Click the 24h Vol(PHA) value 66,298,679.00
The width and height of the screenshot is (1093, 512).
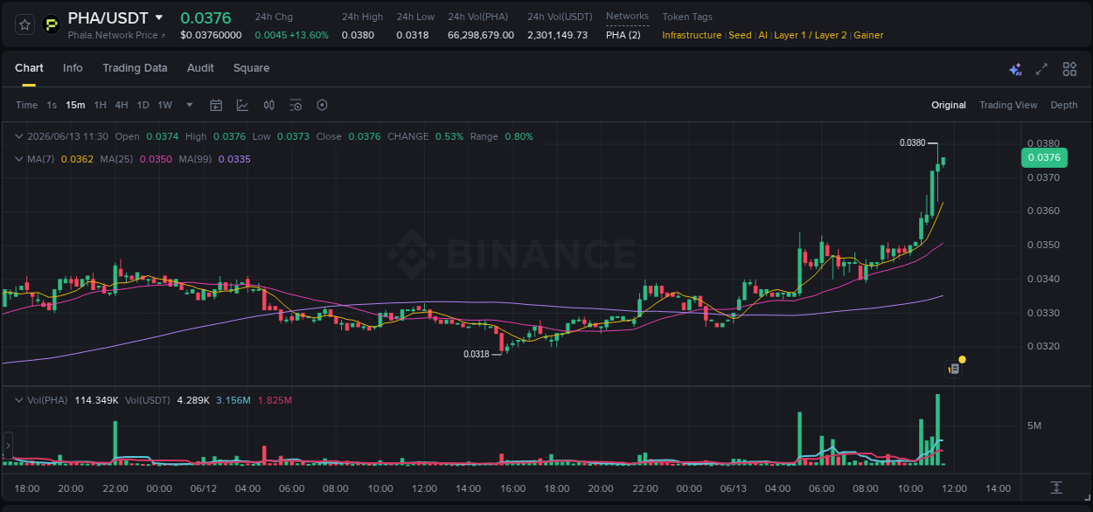click(x=481, y=35)
